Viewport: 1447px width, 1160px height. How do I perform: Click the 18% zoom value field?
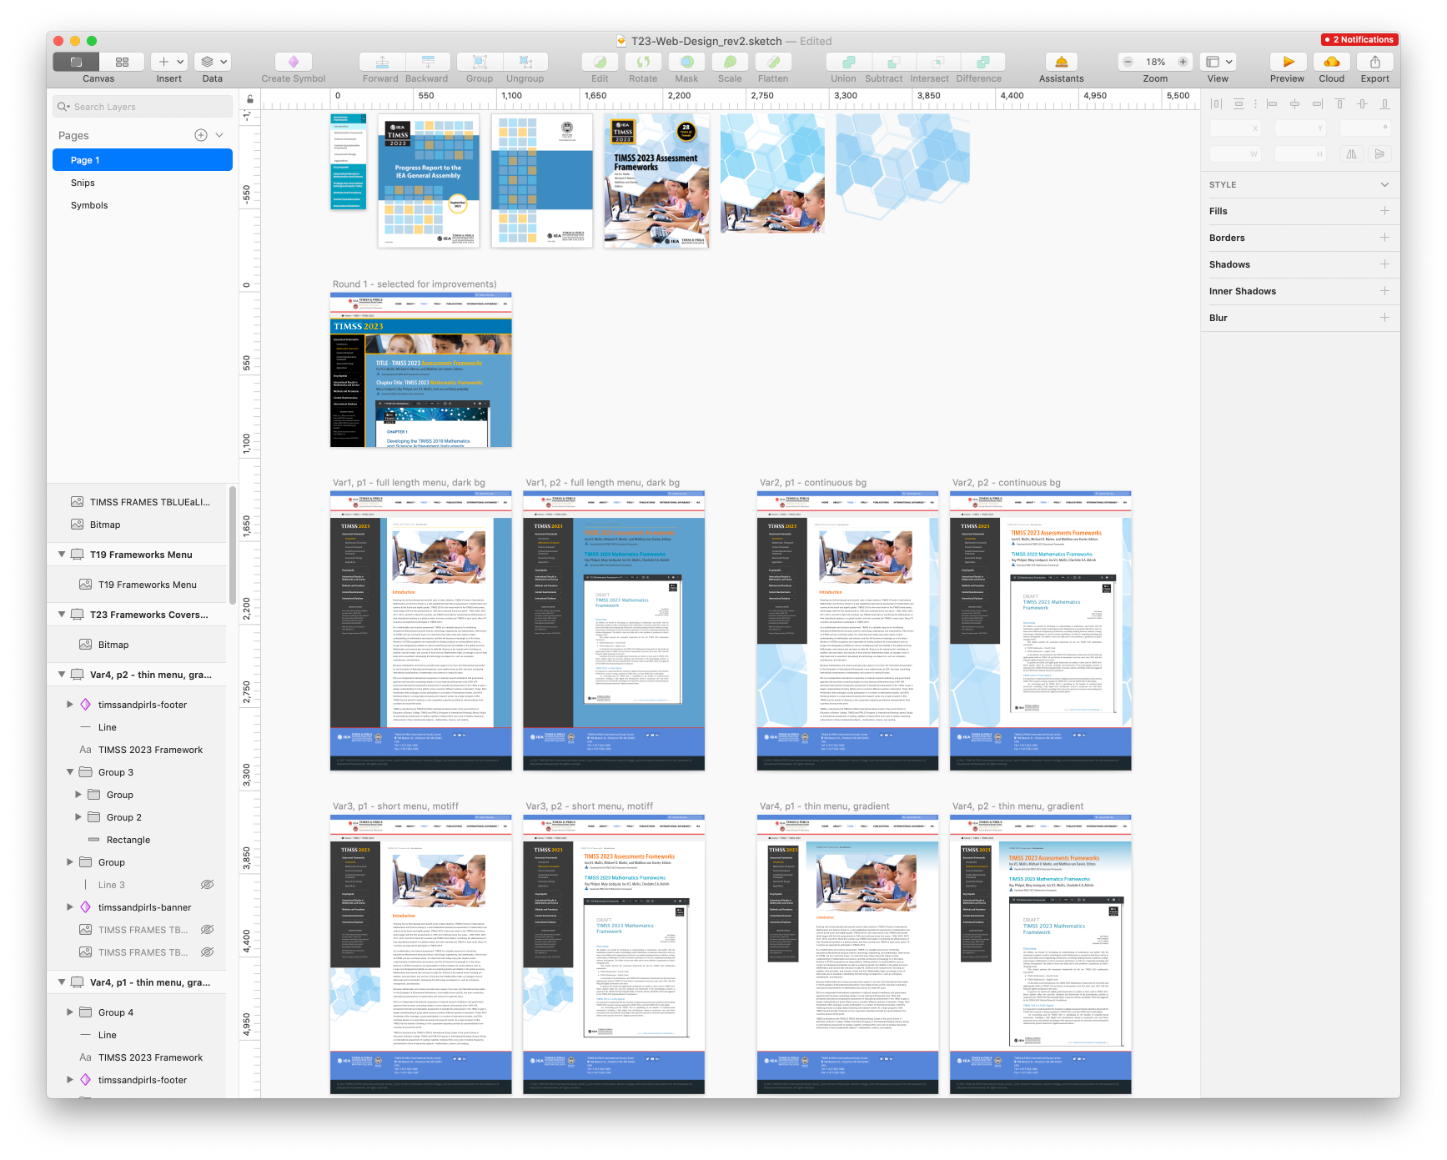click(1155, 62)
